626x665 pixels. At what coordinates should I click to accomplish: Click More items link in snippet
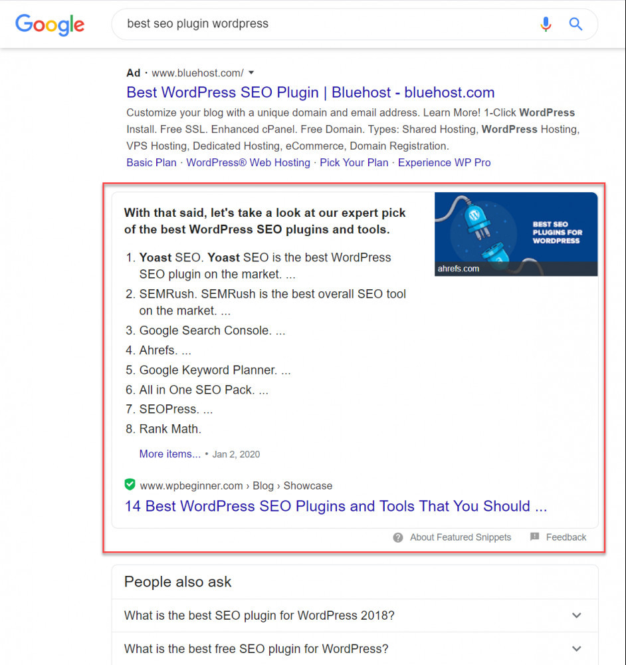170,454
